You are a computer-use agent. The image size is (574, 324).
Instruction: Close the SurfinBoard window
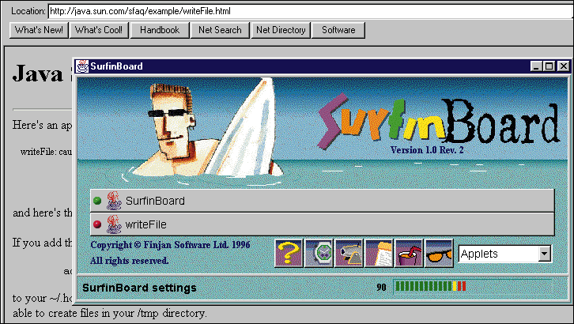click(564, 66)
